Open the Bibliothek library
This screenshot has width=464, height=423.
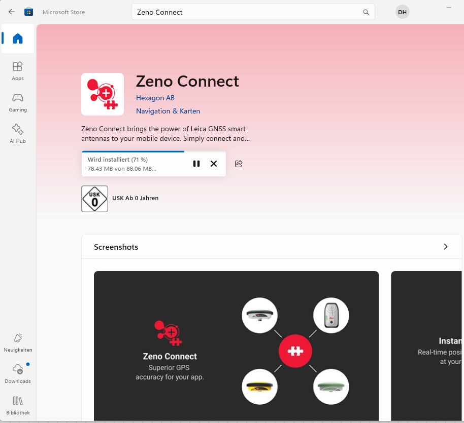tap(18, 405)
